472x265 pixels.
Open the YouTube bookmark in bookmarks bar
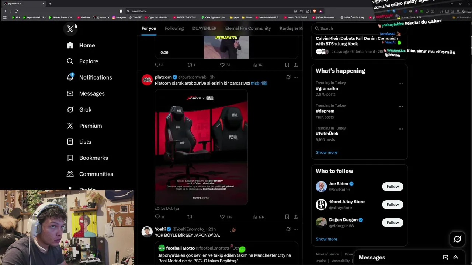(83, 17)
